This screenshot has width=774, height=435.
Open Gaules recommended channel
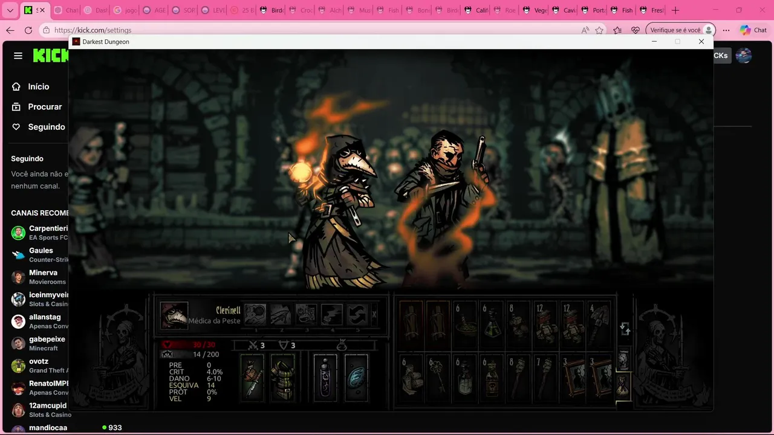point(39,254)
